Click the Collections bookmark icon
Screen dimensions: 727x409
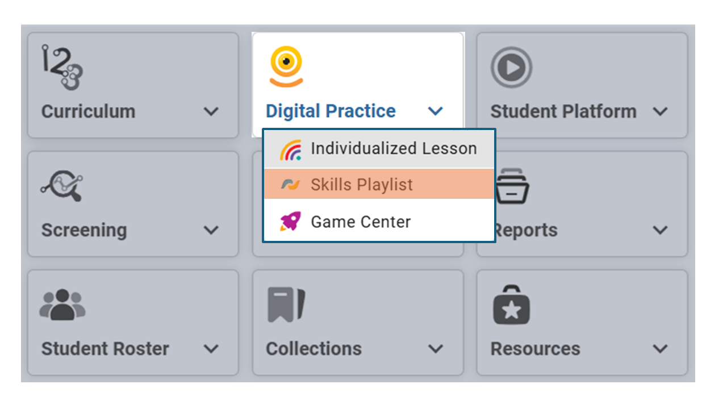coord(286,304)
